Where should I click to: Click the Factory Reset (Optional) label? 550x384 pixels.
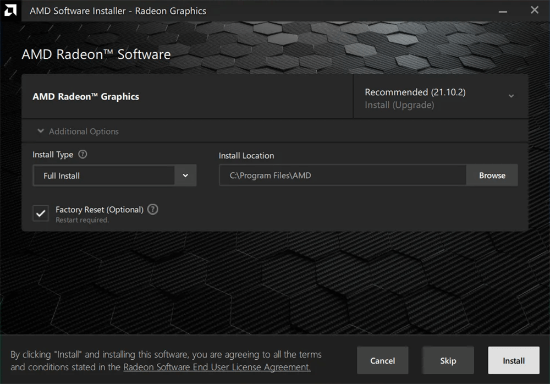(x=99, y=210)
